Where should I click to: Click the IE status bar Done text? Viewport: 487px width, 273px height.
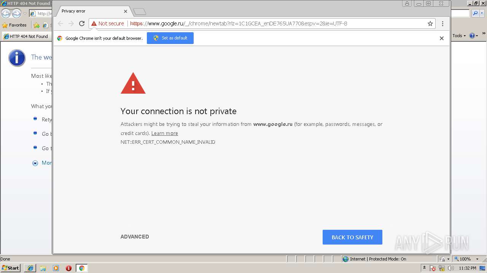5,259
